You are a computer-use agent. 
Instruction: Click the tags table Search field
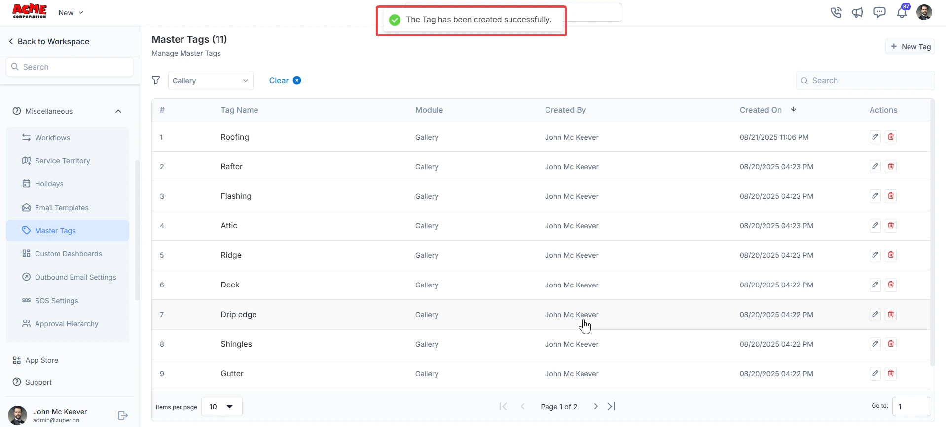point(865,81)
